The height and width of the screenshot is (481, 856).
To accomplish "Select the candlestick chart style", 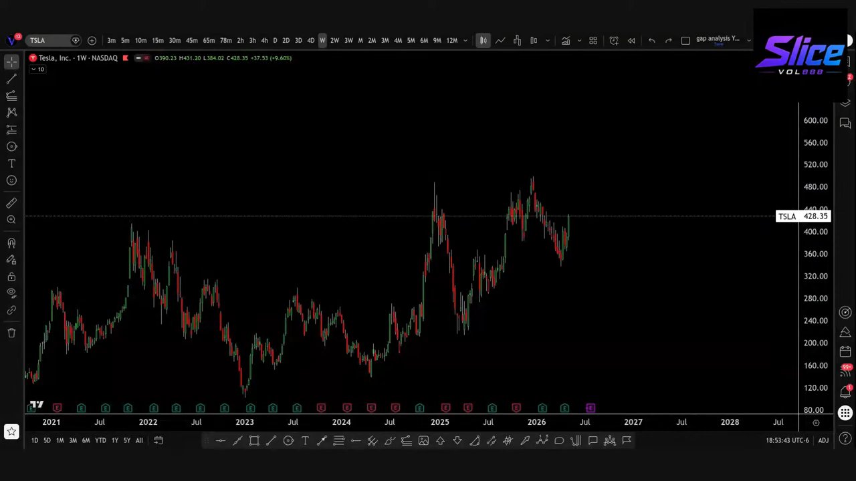I will 483,41.
